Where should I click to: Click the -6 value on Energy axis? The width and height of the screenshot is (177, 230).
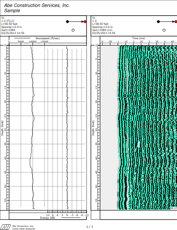click(77, 215)
